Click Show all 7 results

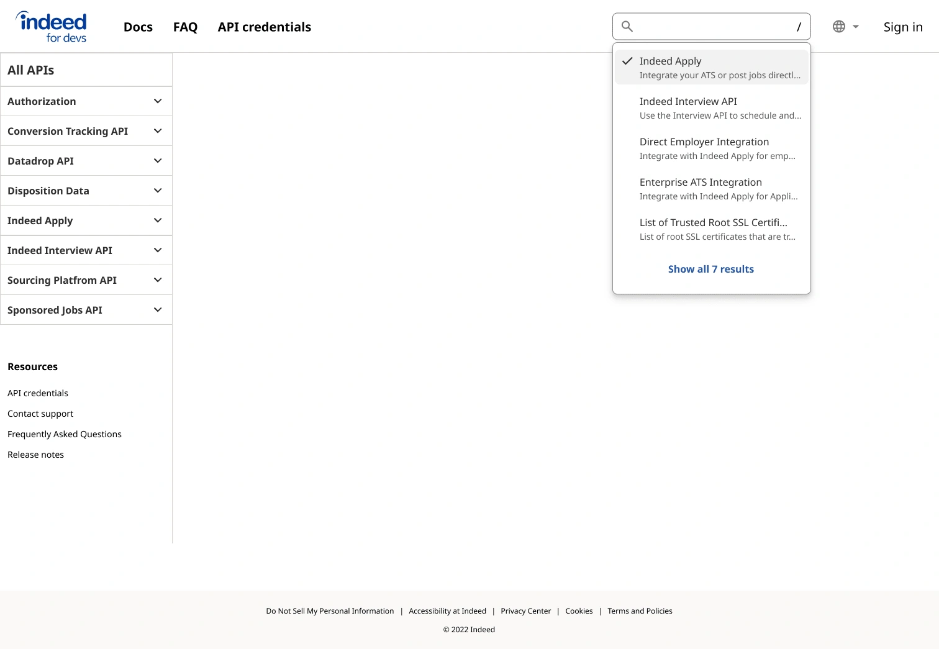(x=711, y=269)
